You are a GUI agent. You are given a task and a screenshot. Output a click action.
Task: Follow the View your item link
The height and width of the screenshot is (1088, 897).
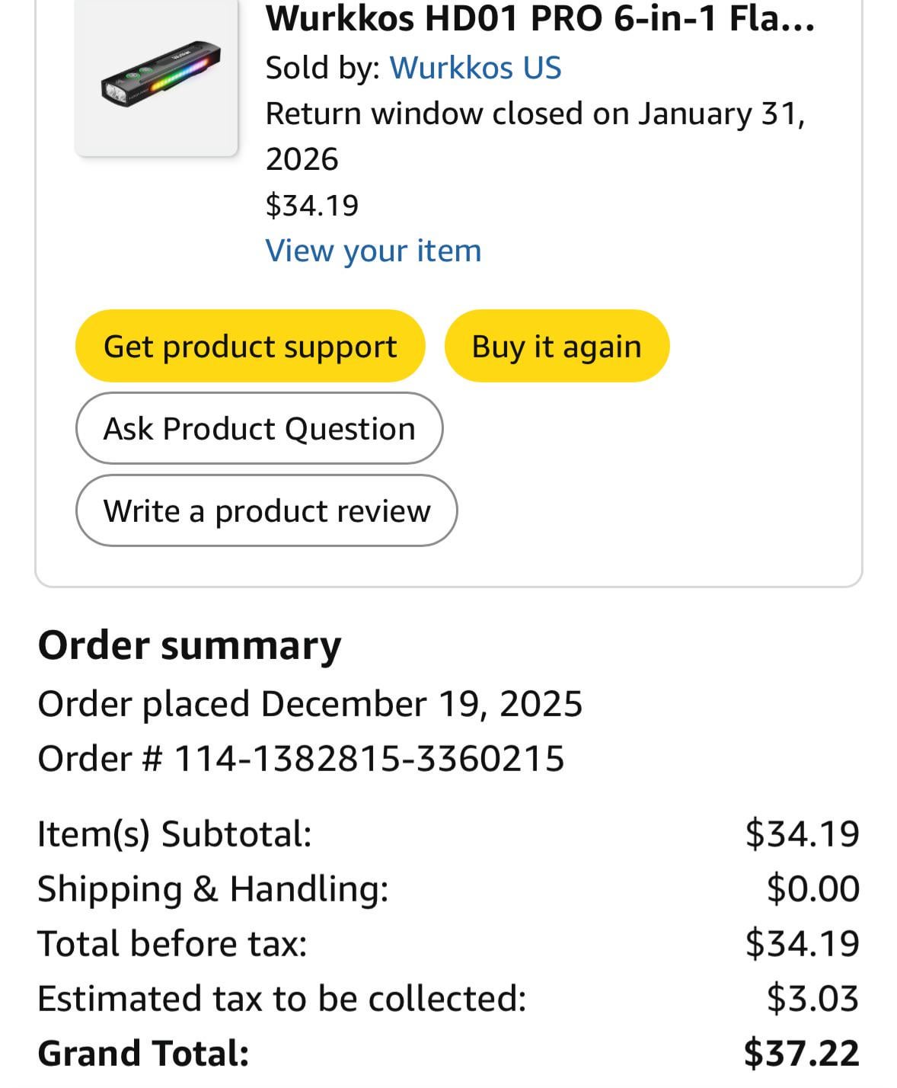click(373, 251)
